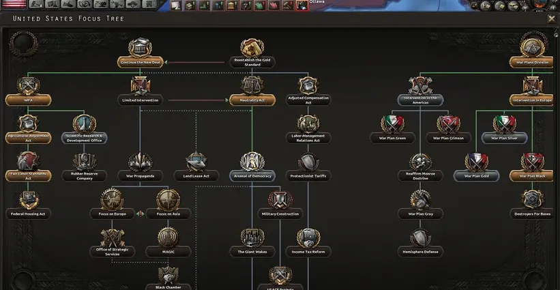The height and width of the screenshot is (290, 560).
Task: Close the United States Focus Tree window
Action: 551,19
